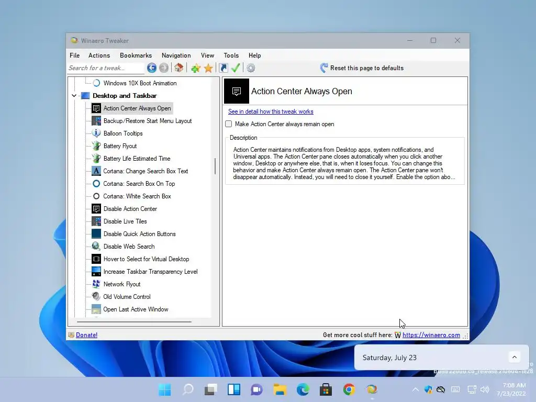This screenshot has height=402, width=536.
Task: Visit the https://winaero.com link
Action: 431,335
